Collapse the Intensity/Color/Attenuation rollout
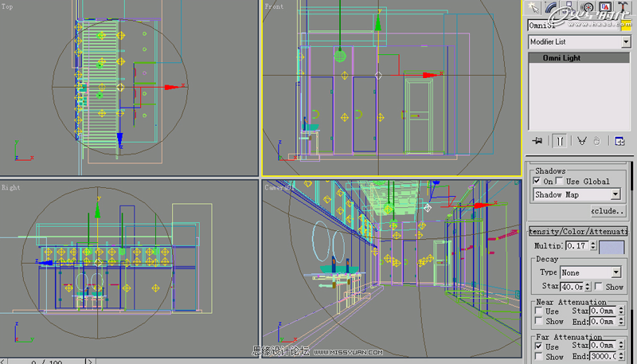The height and width of the screenshot is (364, 637). click(x=578, y=232)
